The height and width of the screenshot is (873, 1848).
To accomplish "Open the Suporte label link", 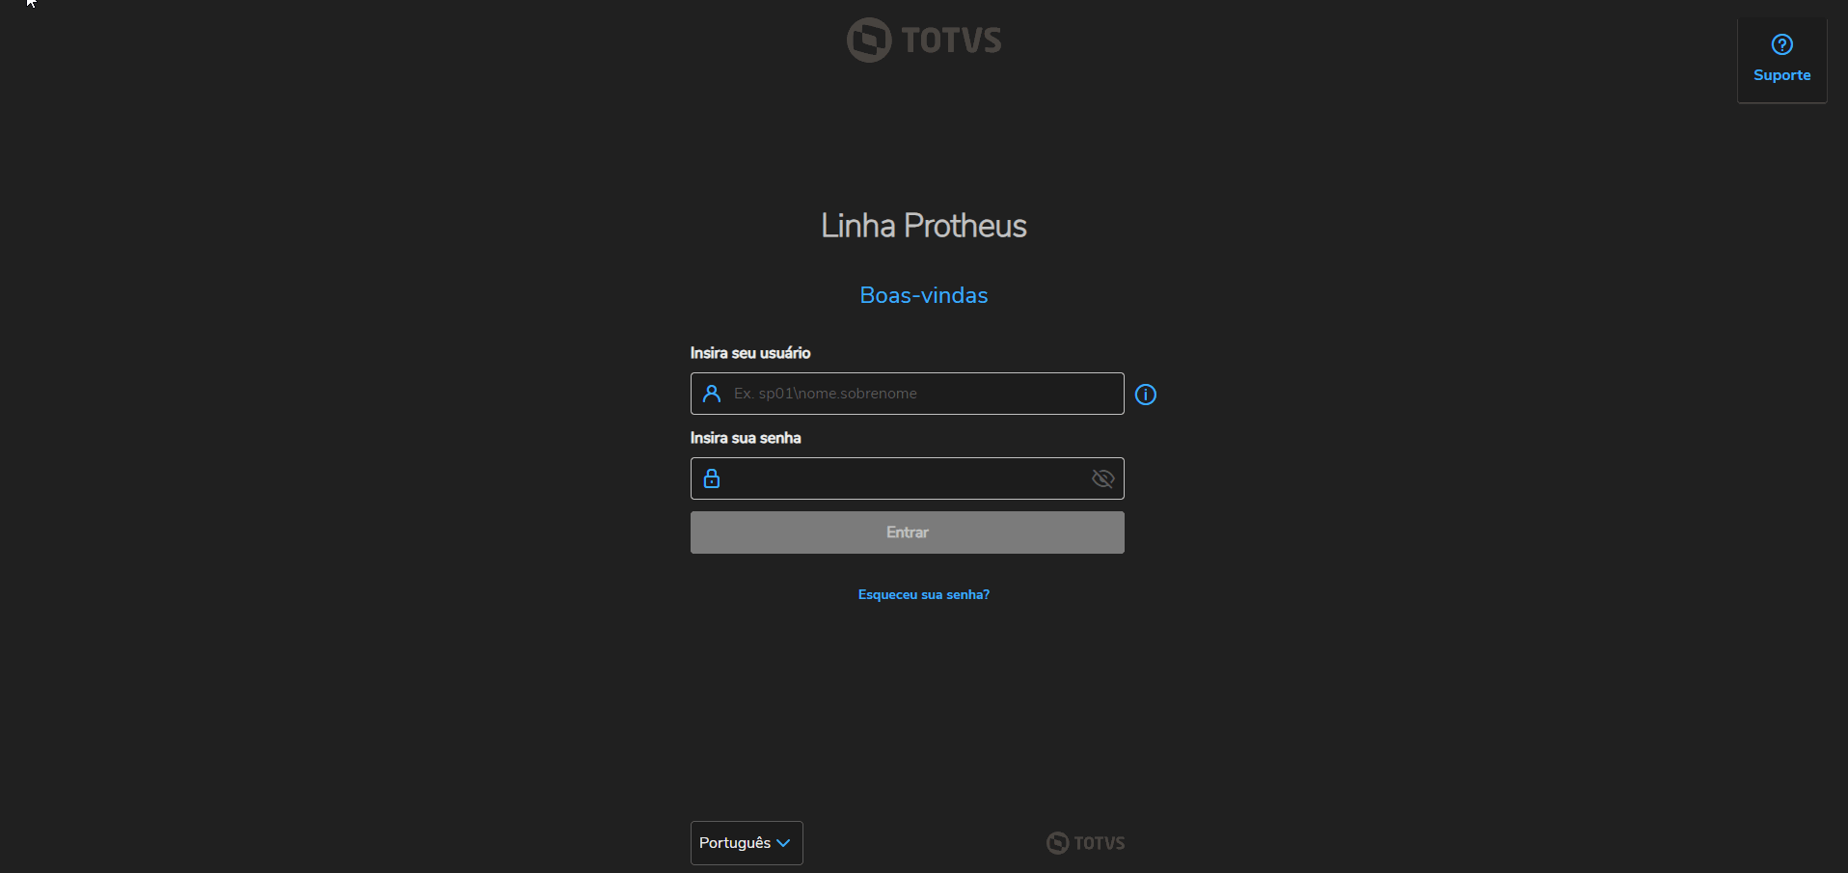I will [x=1781, y=75].
